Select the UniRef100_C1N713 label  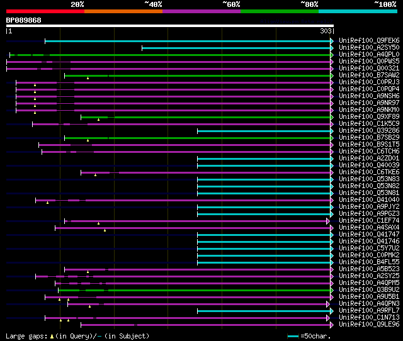[x=369, y=318]
